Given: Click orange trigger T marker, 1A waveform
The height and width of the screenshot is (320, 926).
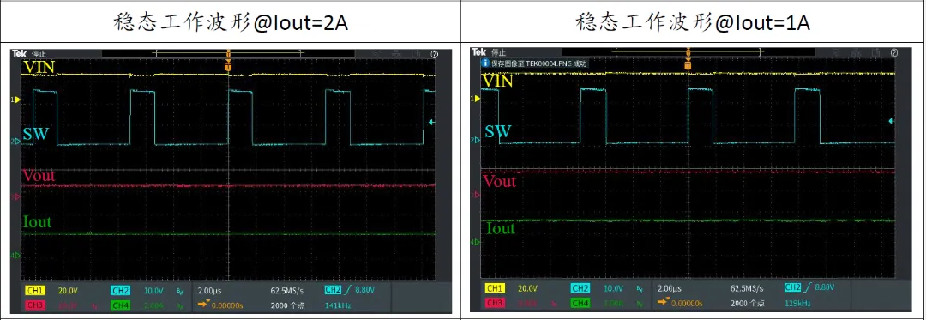Looking at the screenshot, I should (688, 64).
